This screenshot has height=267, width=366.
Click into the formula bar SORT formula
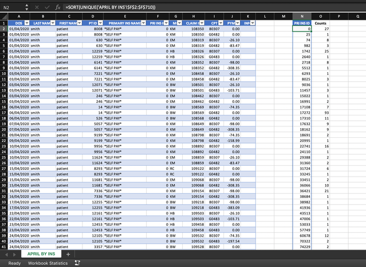click(111, 7)
